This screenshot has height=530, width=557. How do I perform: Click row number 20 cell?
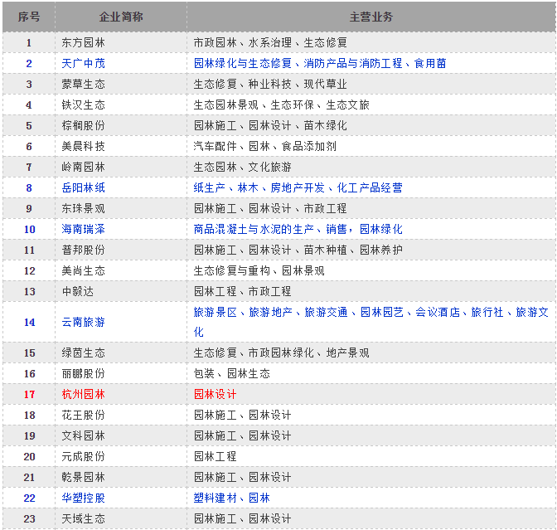point(29,456)
